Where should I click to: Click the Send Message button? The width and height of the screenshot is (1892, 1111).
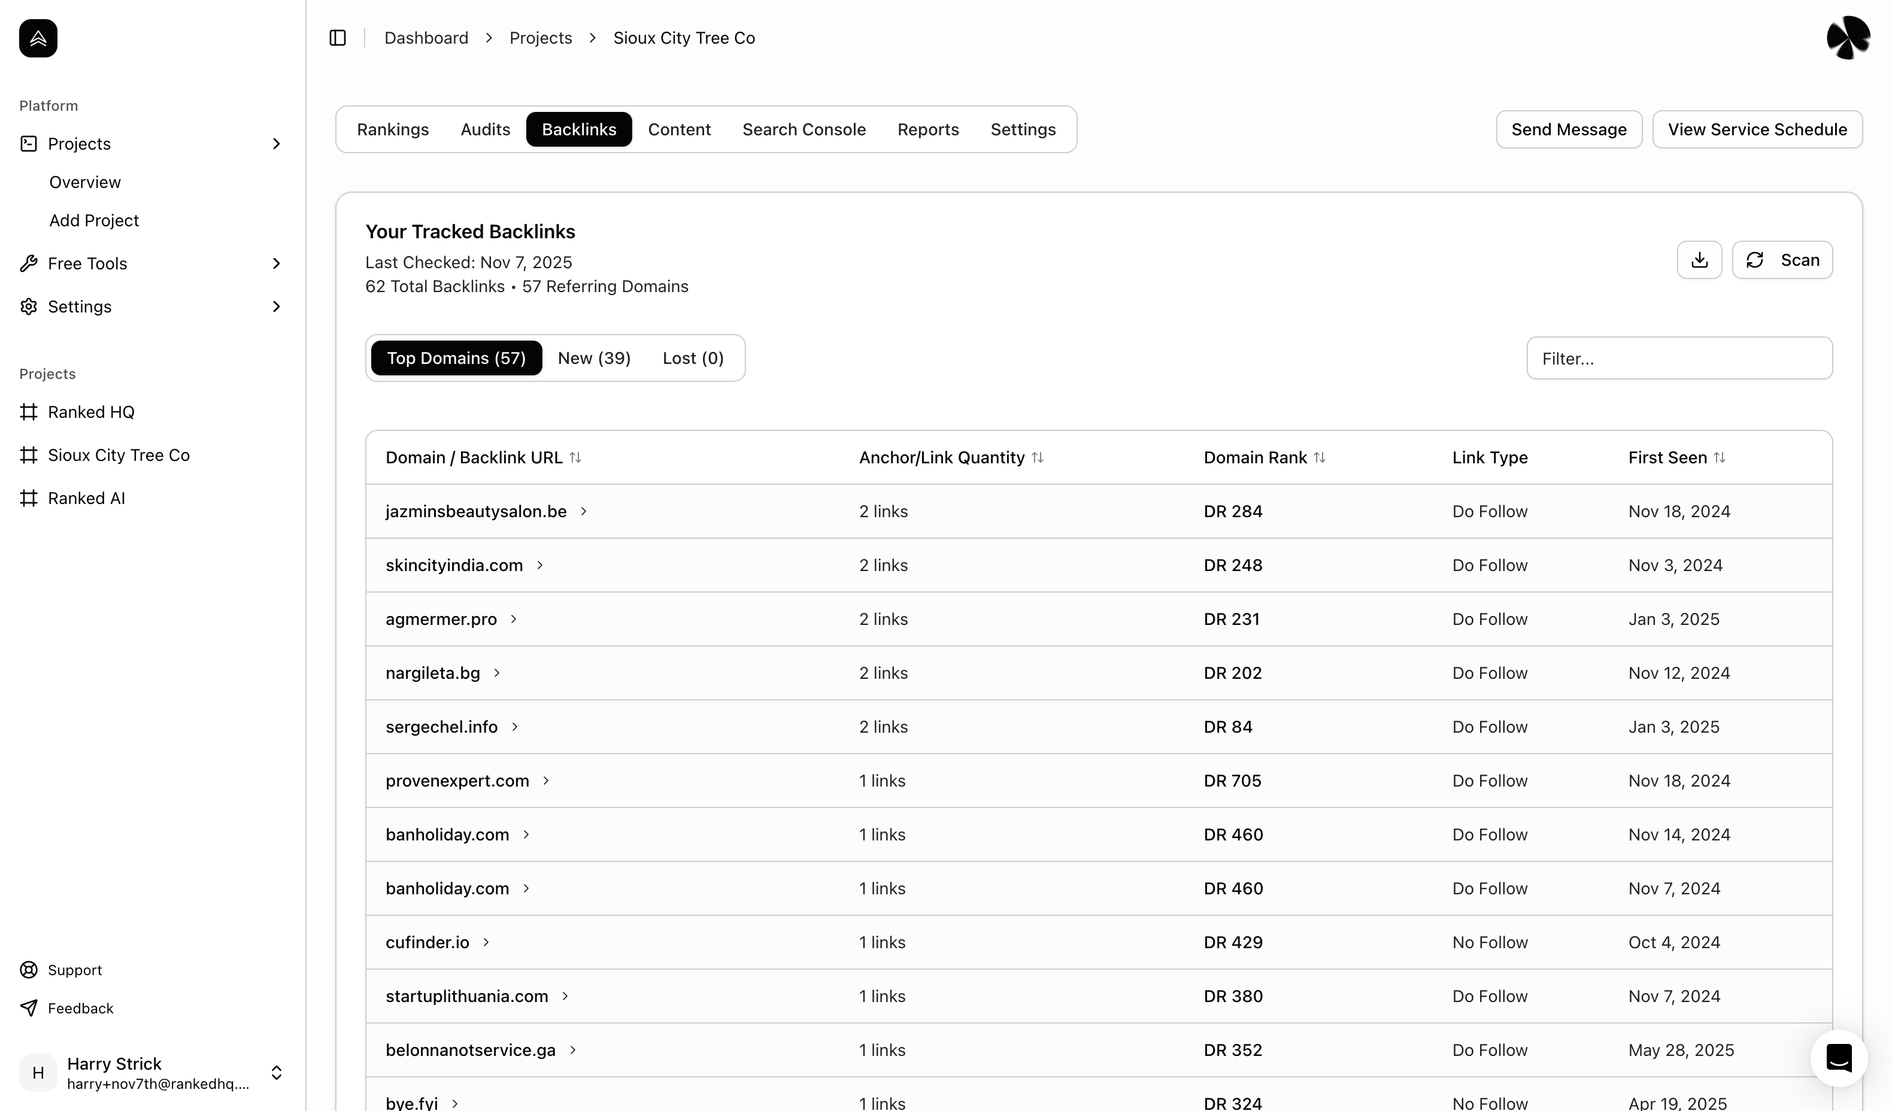pyautogui.click(x=1569, y=129)
